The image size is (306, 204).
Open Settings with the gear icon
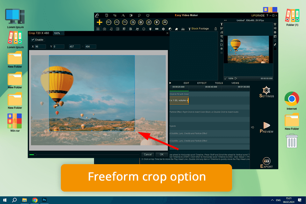pos(266,92)
